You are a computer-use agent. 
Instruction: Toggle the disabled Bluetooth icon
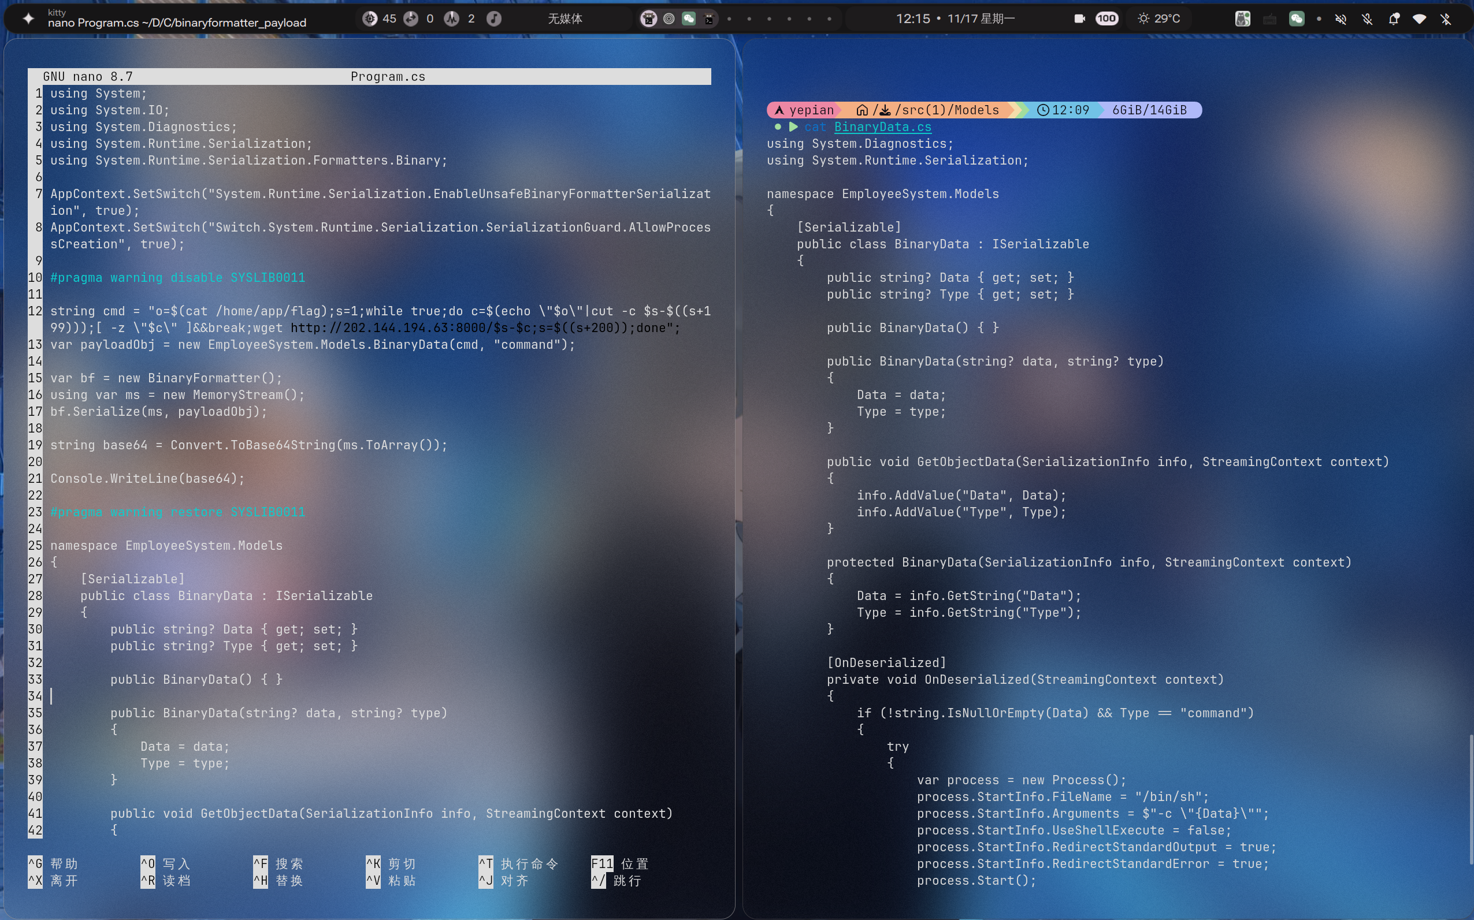1446,19
